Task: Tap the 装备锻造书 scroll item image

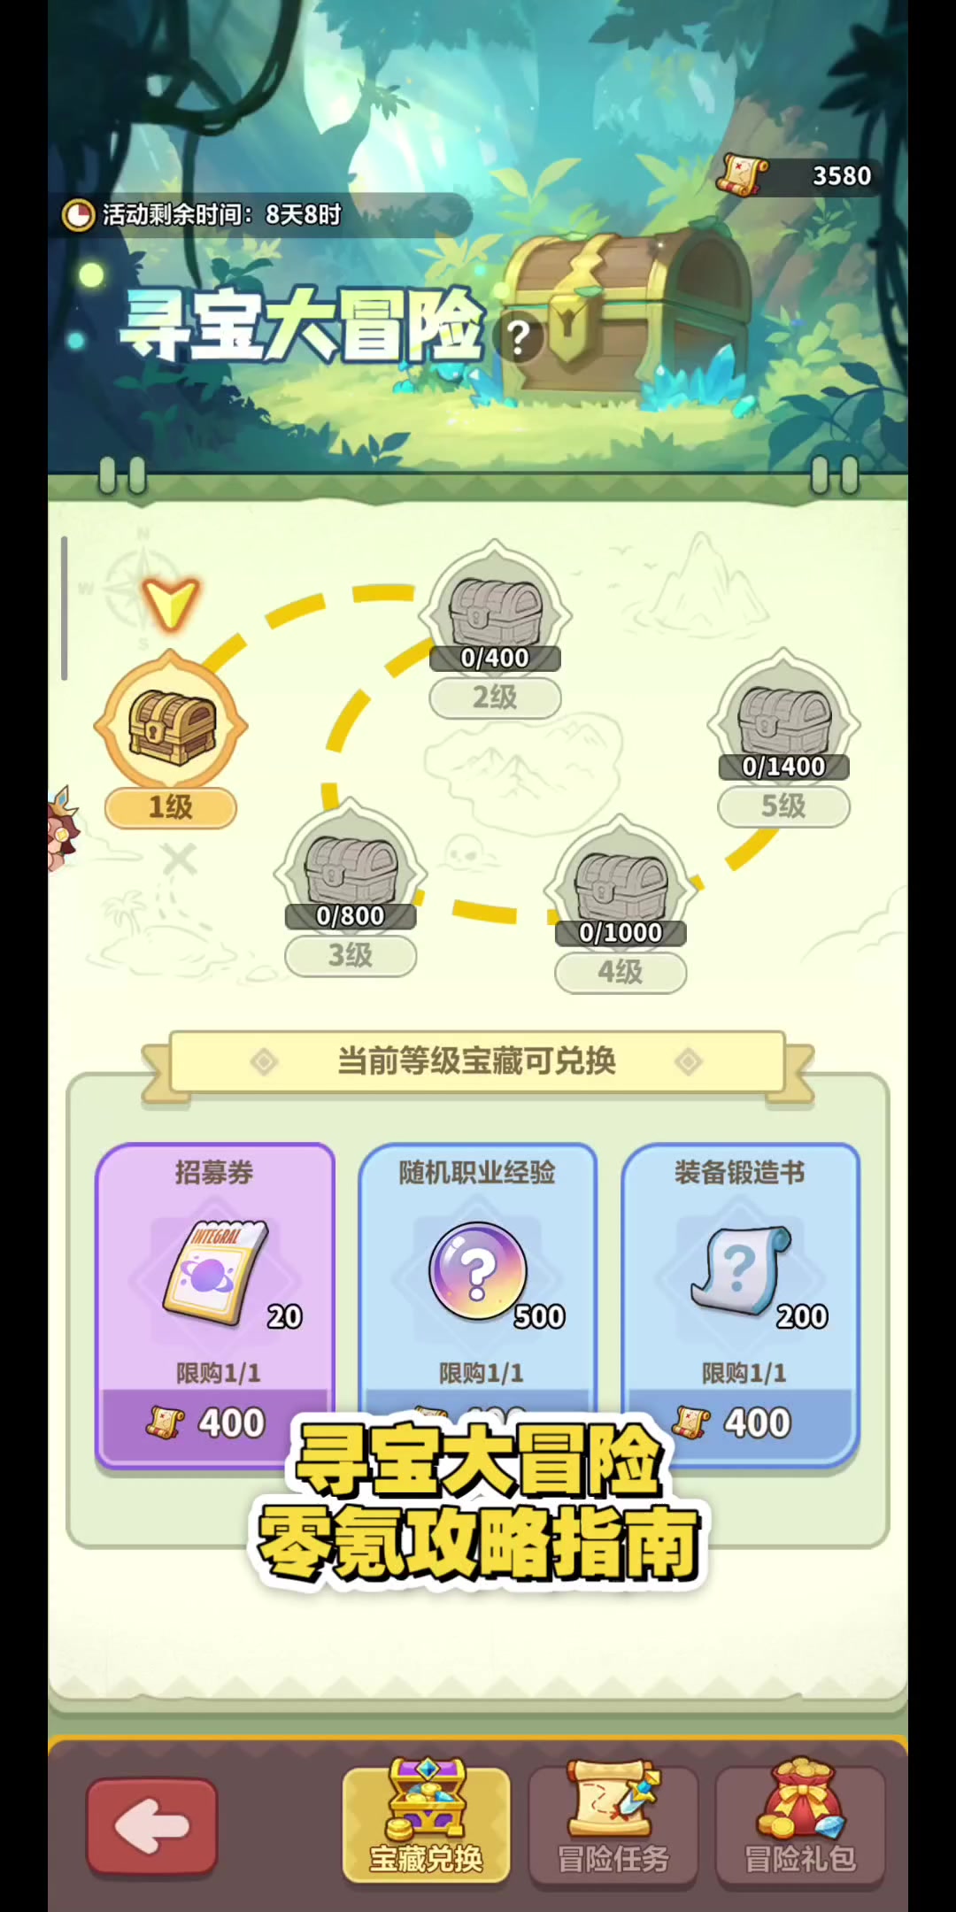Action: click(x=740, y=1271)
